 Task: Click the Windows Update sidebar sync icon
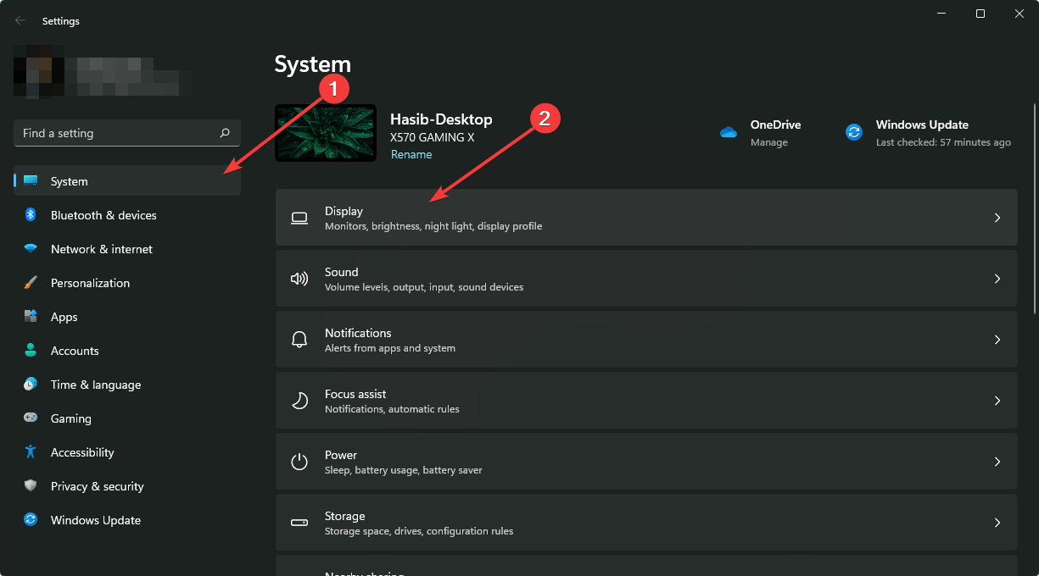coord(31,520)
